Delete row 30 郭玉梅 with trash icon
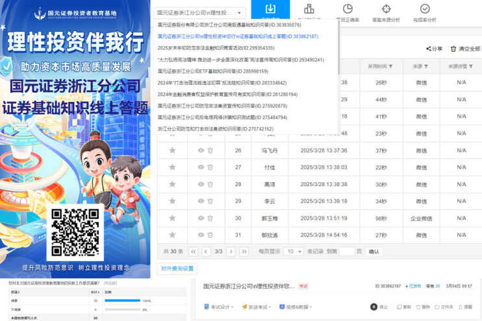This screenshot has width=482, height=321. 210,218
